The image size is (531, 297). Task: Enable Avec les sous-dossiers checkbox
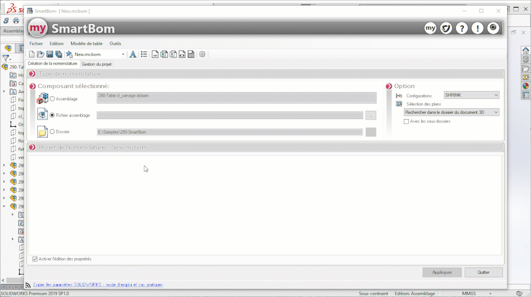point(407,121)
